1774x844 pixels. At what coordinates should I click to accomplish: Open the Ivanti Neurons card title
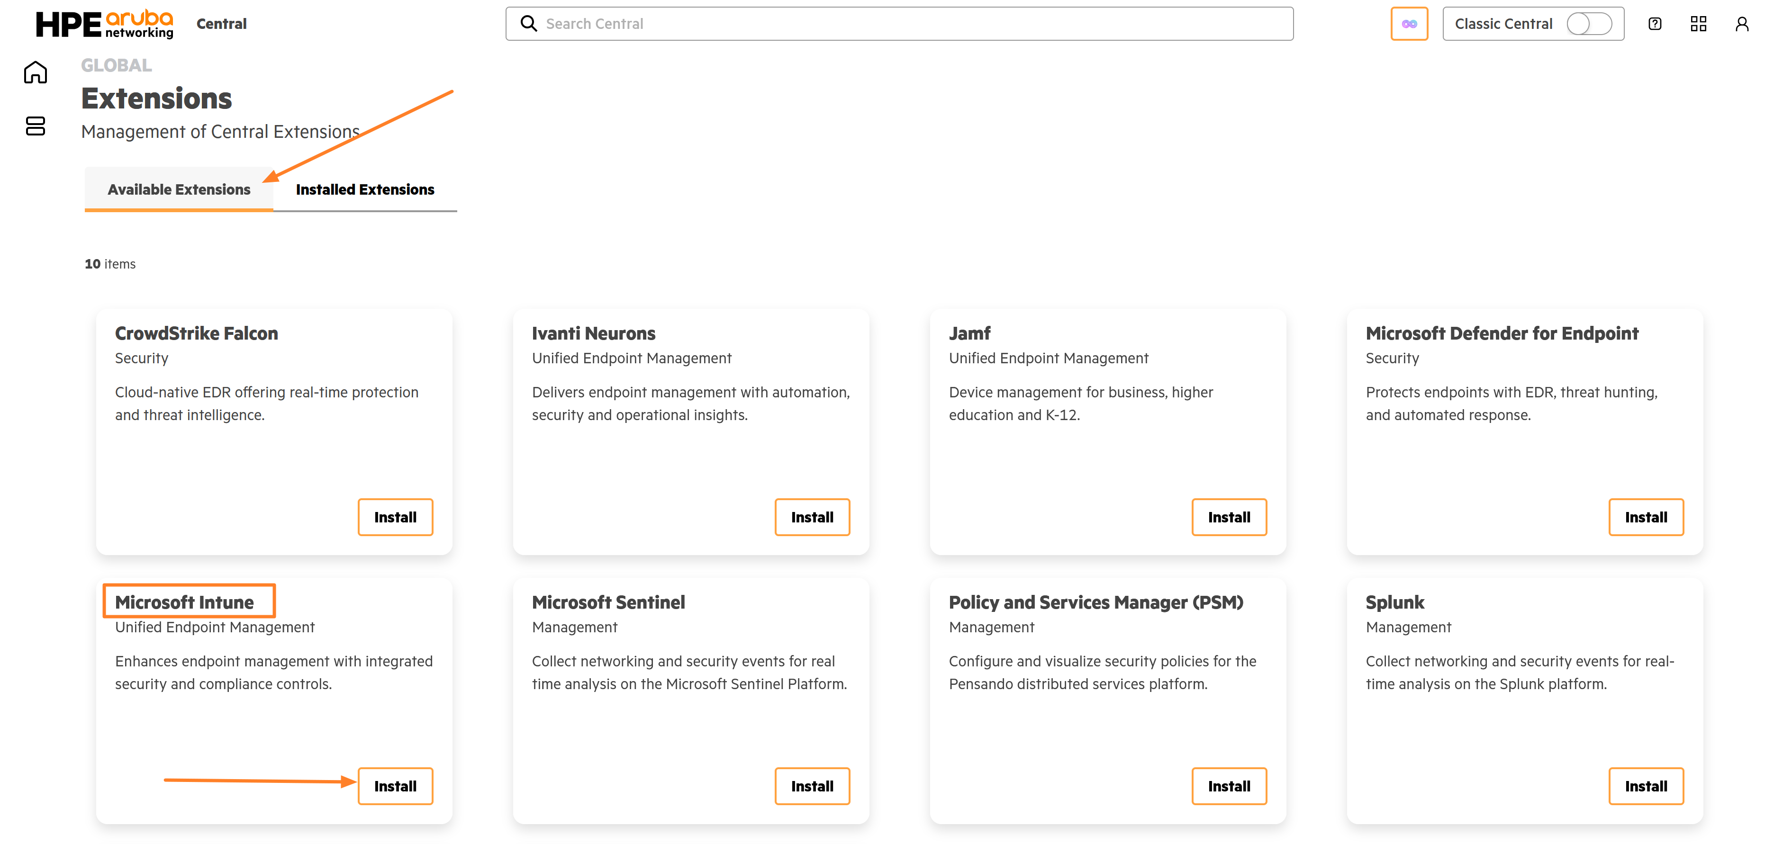594,333
